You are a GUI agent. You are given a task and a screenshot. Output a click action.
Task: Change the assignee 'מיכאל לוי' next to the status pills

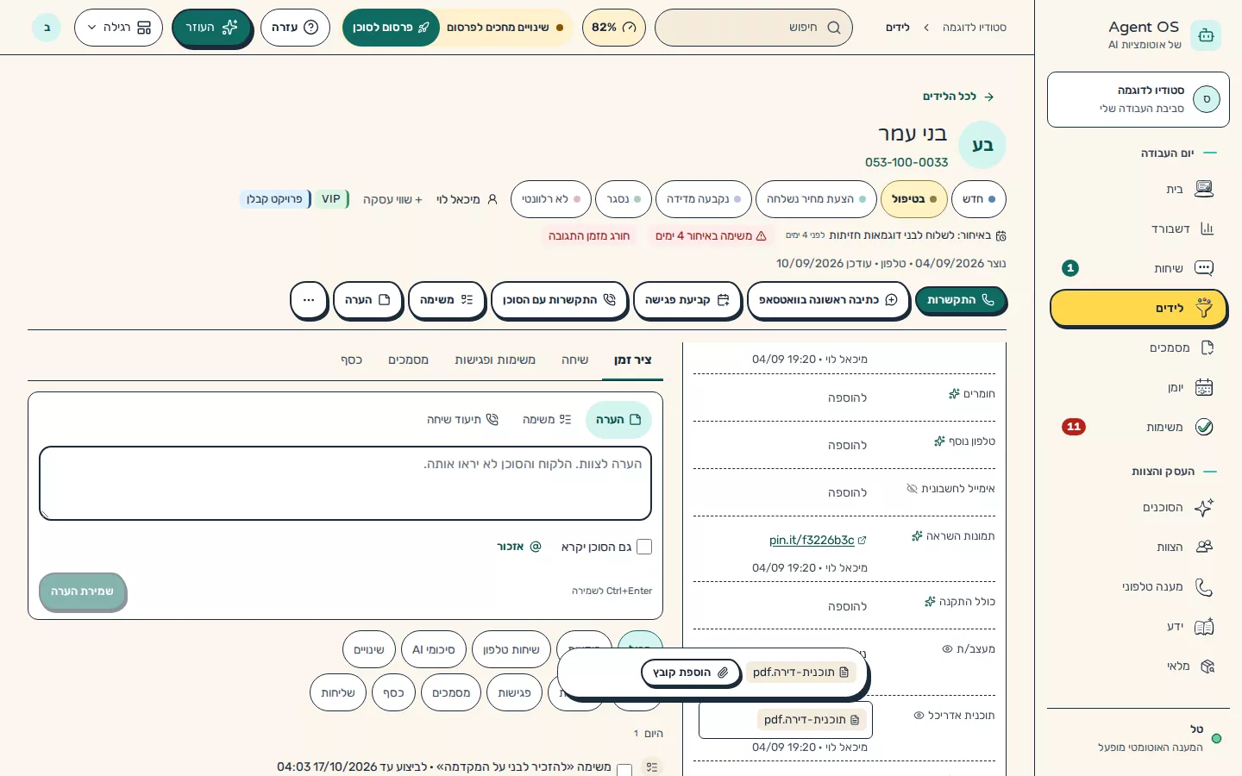(x=467, y=199)
